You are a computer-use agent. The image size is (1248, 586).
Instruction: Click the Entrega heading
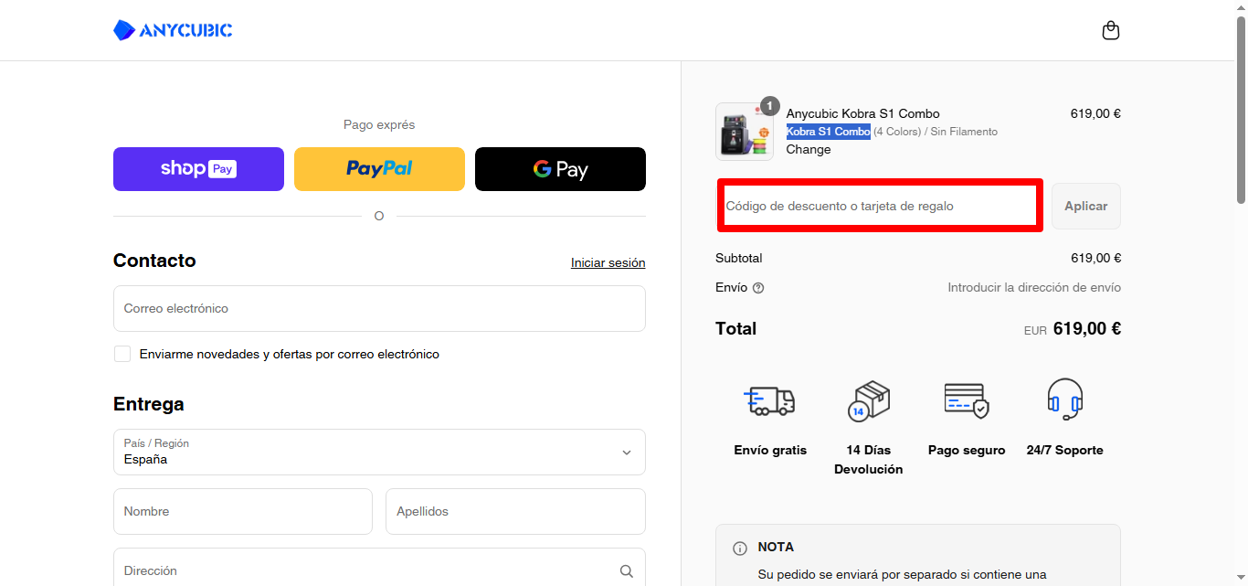click(x=149, y=404)
